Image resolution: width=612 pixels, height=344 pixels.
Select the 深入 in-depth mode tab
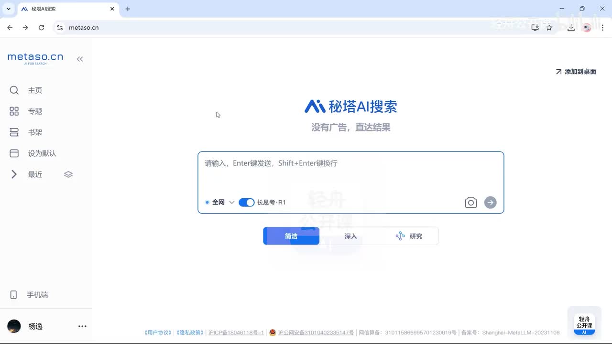tap(351, 236)
